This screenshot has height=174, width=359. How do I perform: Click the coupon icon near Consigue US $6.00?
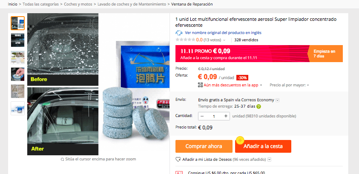point(179,173)
